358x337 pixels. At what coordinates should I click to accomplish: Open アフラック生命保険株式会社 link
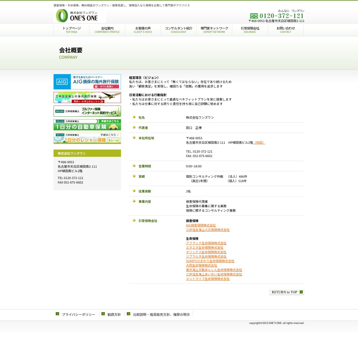coord(206,243)
